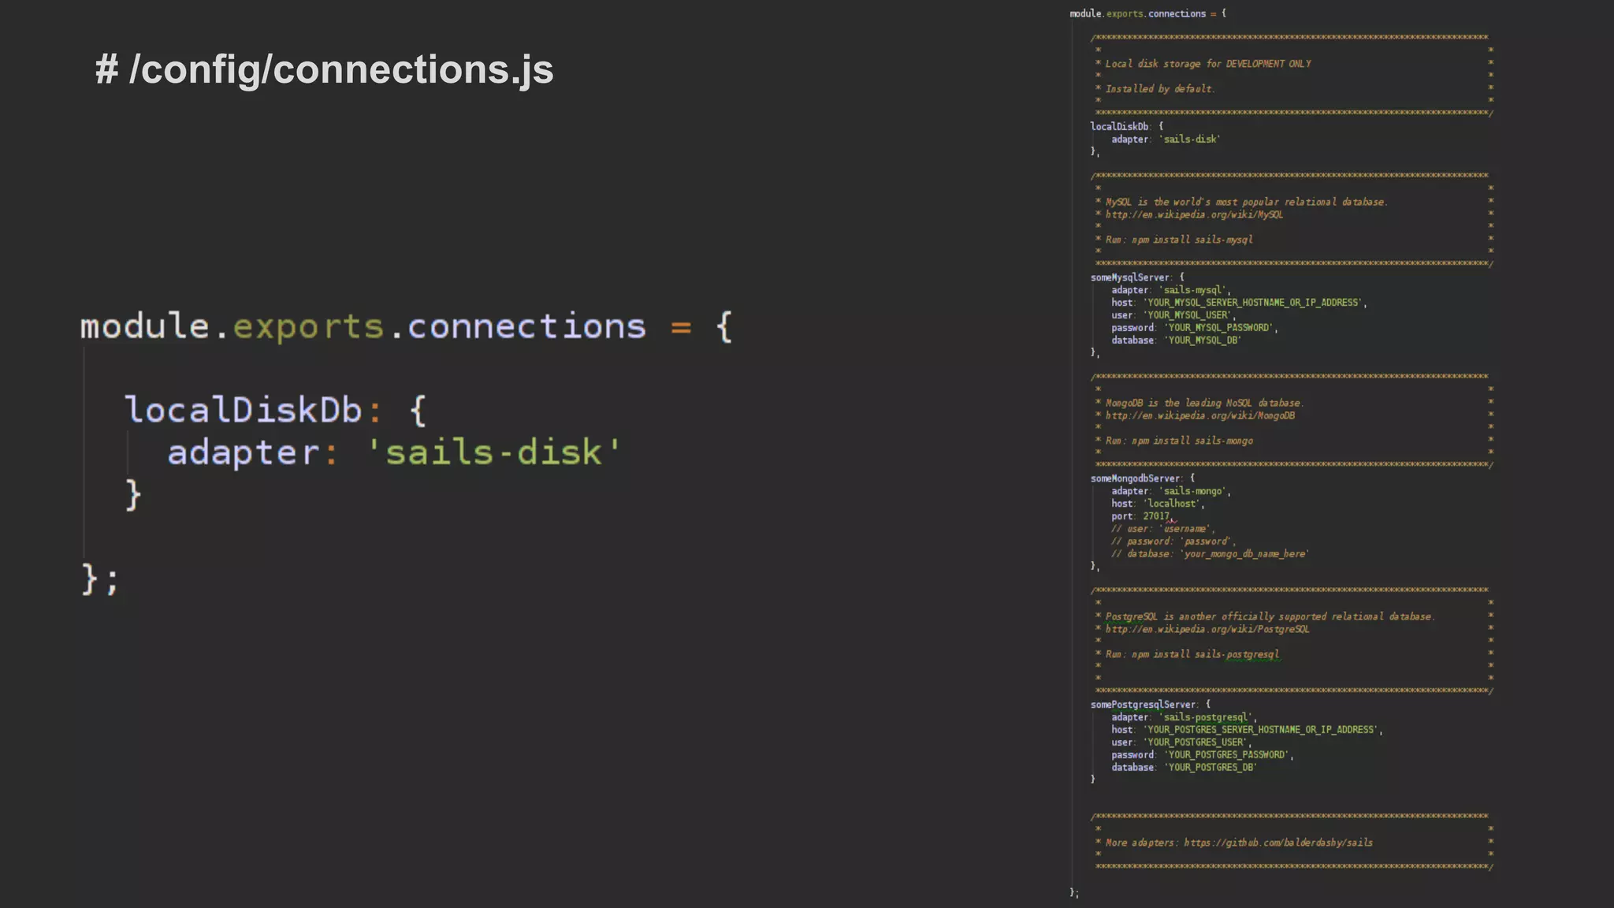Click the 'somePostgresqlServer: {' line
This screenshot has width=1614, height=908.
1151,705
